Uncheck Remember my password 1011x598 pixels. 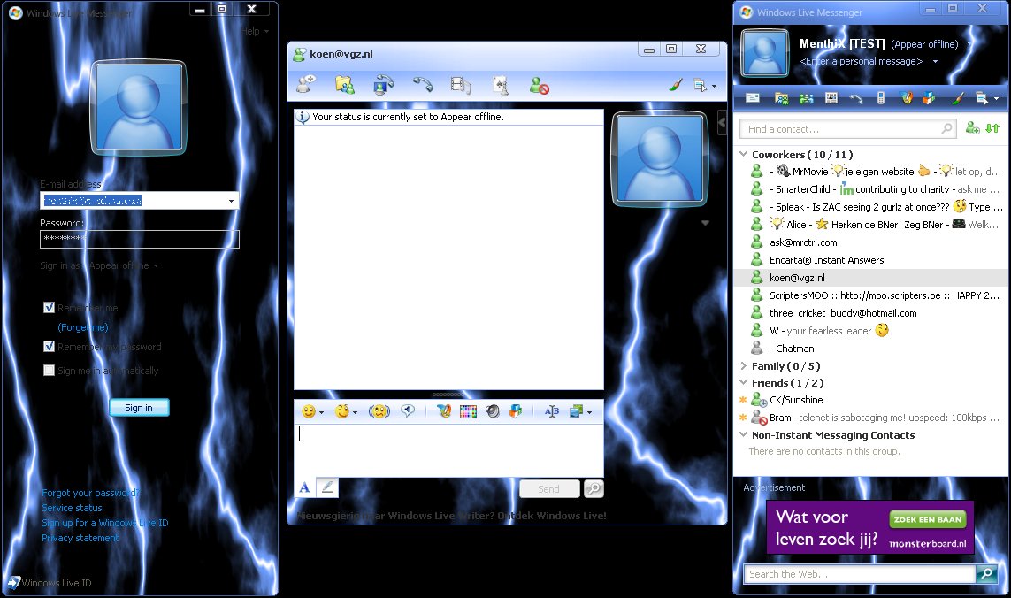pyautogui.click(x=49, y=347)
